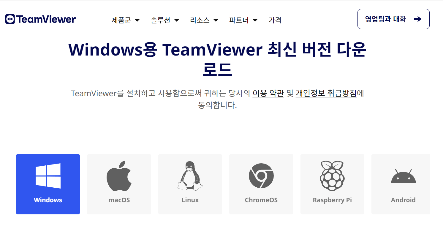The width and height of the screenshot is (443, 231).
Task: Open the 개인정보 취급방침 privacy link
Action: click(x=326, y=93)
